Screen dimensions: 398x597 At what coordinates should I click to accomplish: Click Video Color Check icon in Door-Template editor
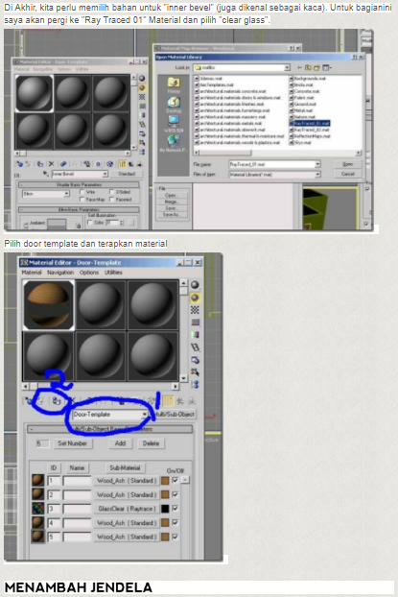[195, 335]
